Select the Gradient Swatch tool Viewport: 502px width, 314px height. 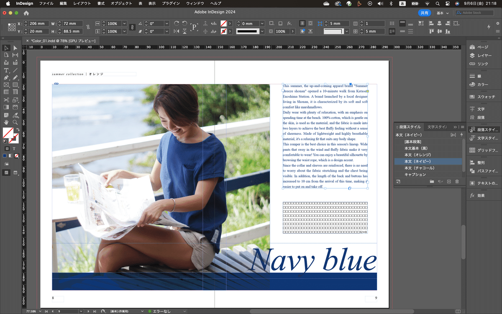(x=6, y=107)
